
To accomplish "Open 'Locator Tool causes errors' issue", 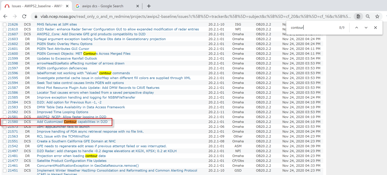I will coord(95,93).
